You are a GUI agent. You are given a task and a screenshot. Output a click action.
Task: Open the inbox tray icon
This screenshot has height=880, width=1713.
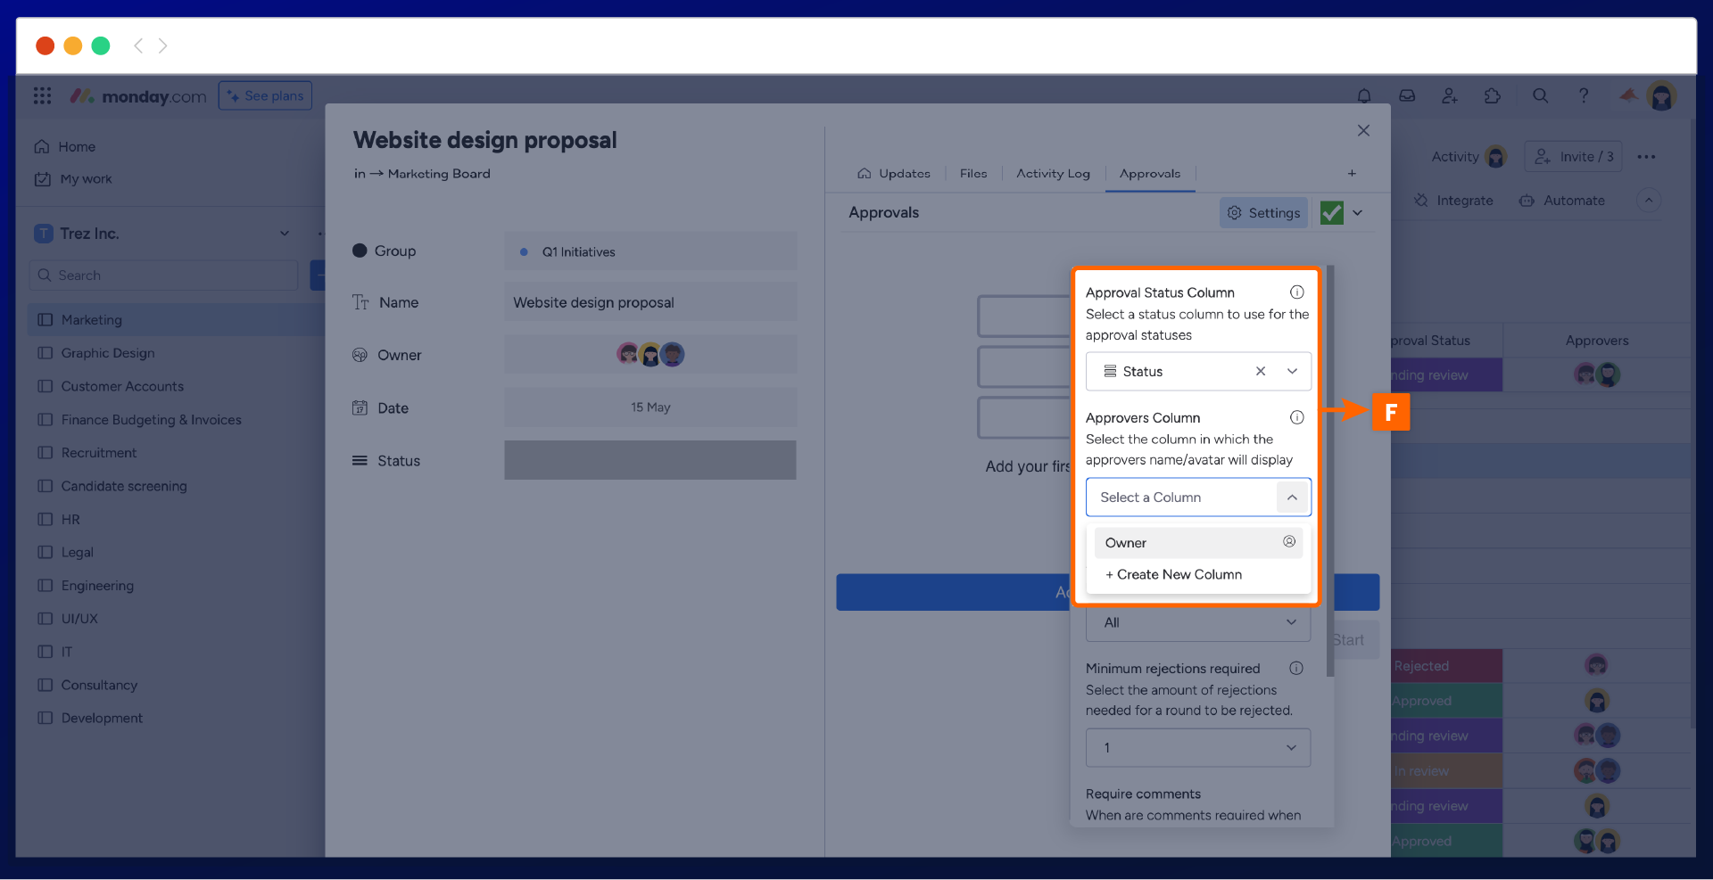1407,95
